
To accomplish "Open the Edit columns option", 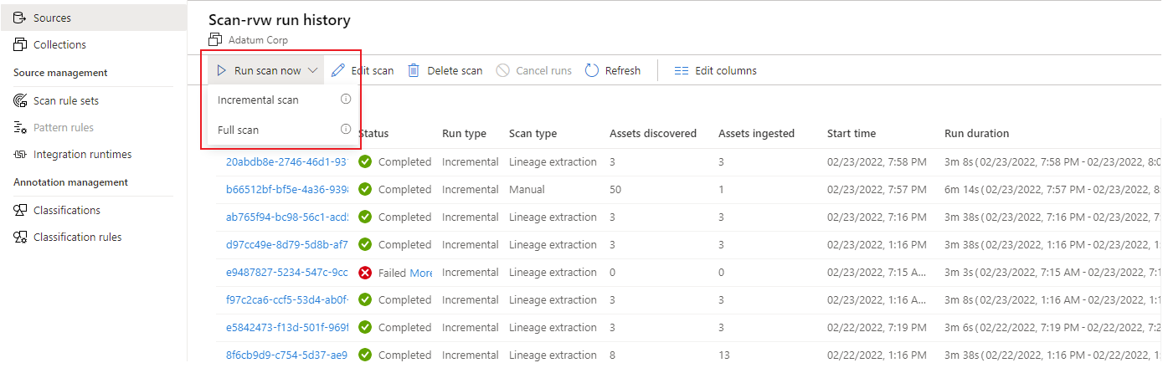I will 716,70.
